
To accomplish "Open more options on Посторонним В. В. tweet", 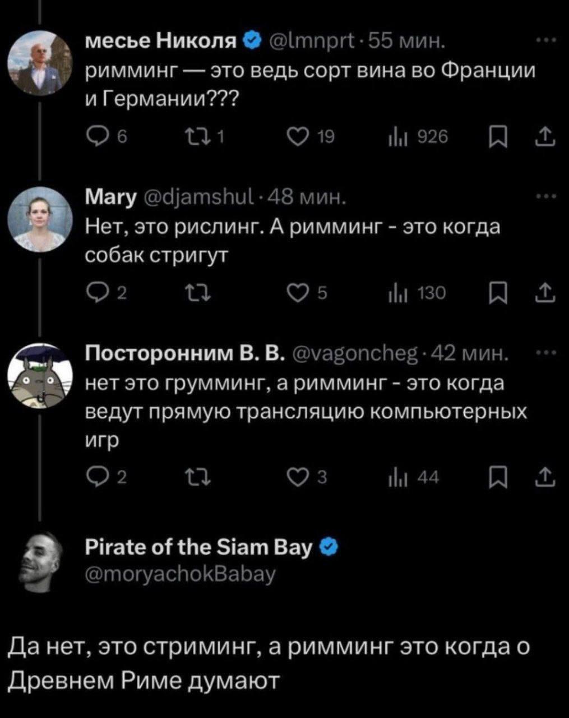I will 545,353.
